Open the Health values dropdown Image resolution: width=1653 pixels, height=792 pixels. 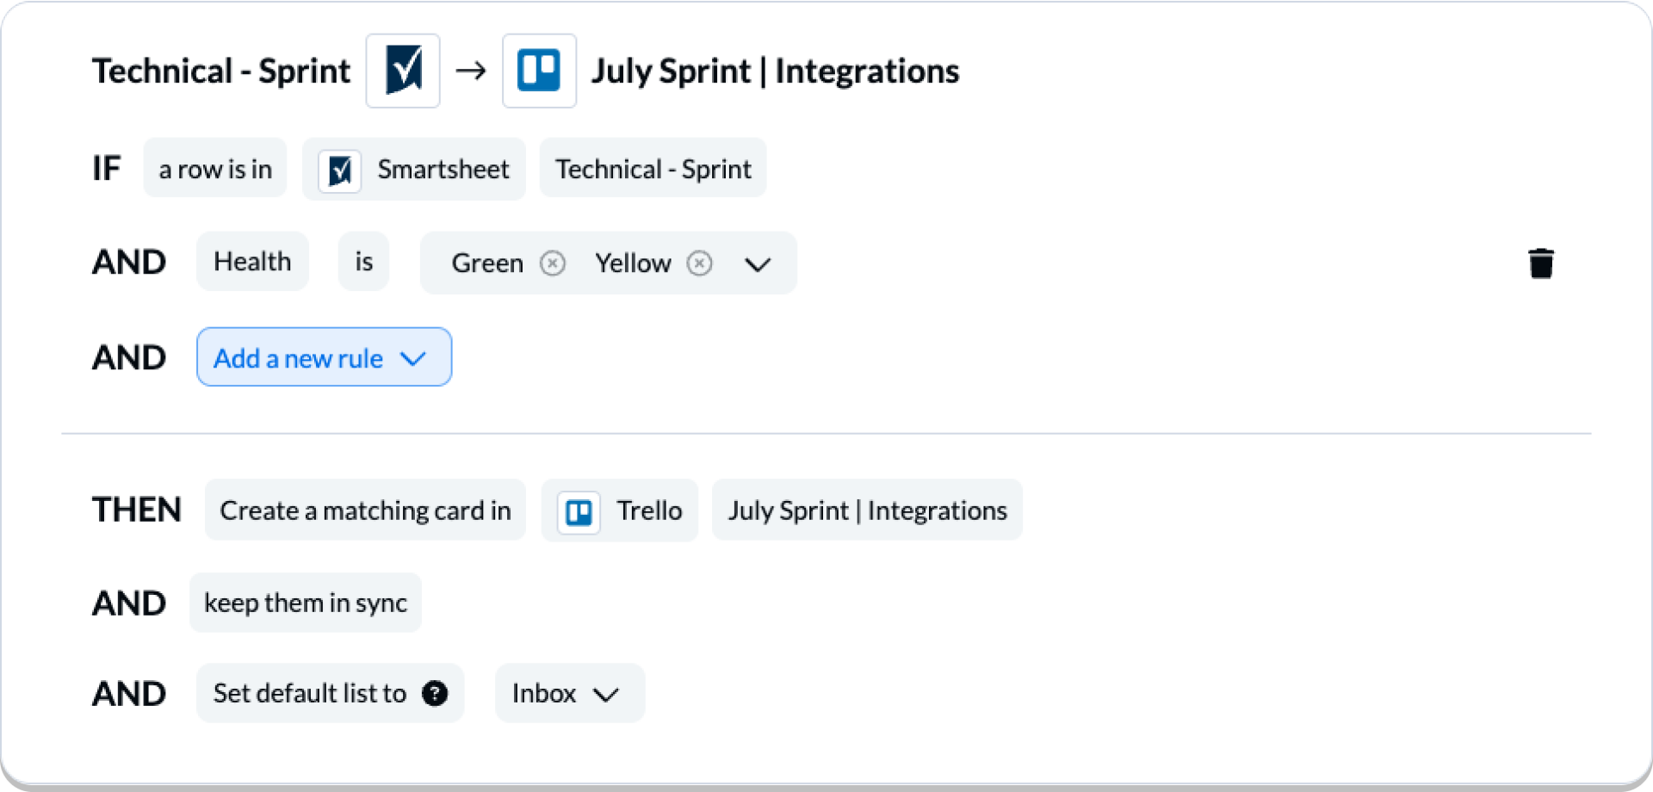[x=758, y=265]
